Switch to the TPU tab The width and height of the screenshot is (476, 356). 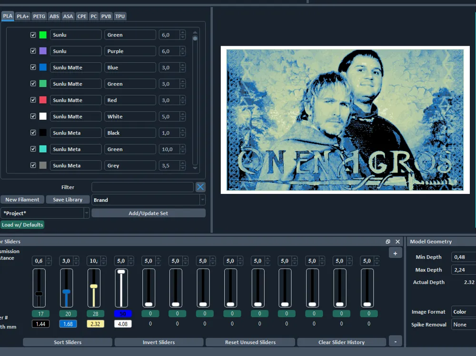coord(120,16)
